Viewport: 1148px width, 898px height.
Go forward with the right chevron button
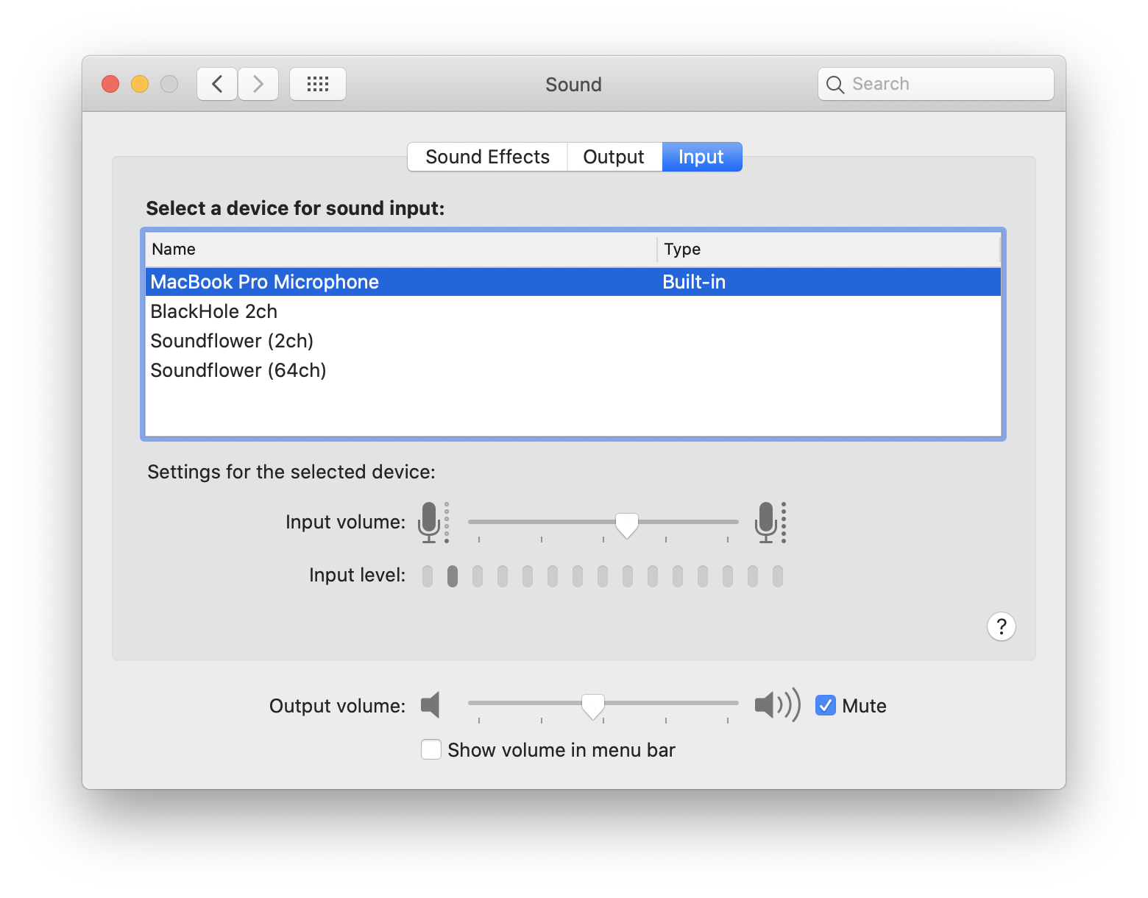tap(258, 84)
